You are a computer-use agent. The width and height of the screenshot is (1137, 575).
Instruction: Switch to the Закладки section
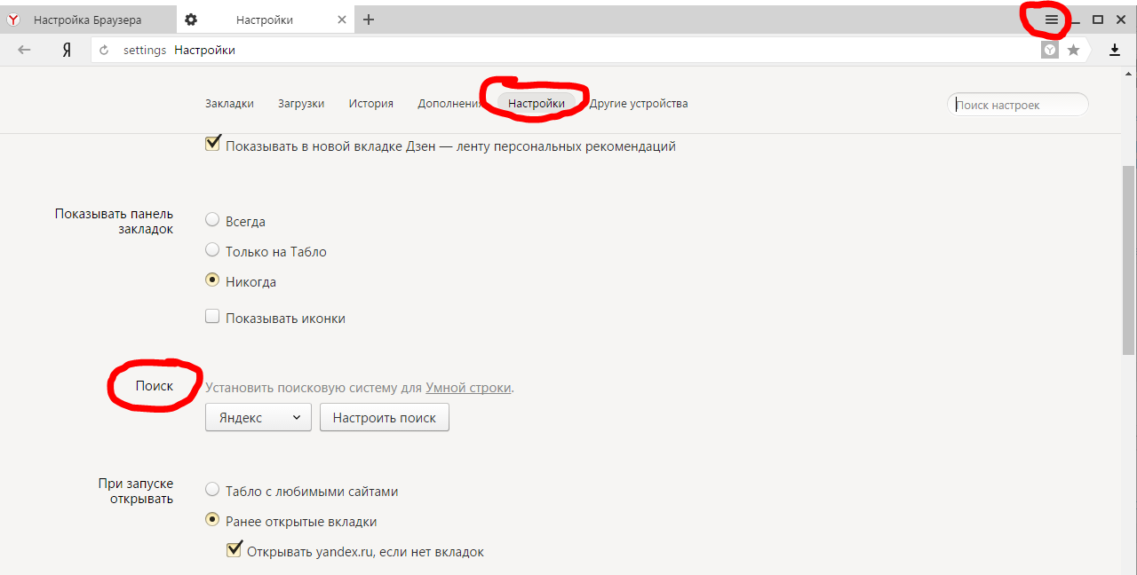click(229, 104)
